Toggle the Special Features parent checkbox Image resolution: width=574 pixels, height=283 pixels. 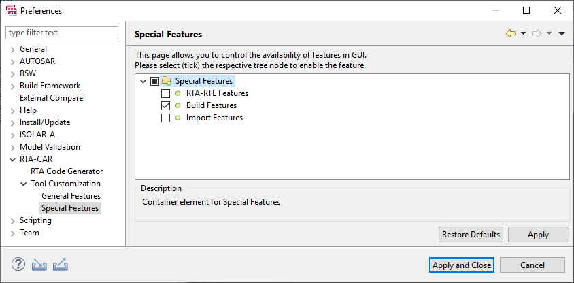pyautogui.click(x=154, y=81)
